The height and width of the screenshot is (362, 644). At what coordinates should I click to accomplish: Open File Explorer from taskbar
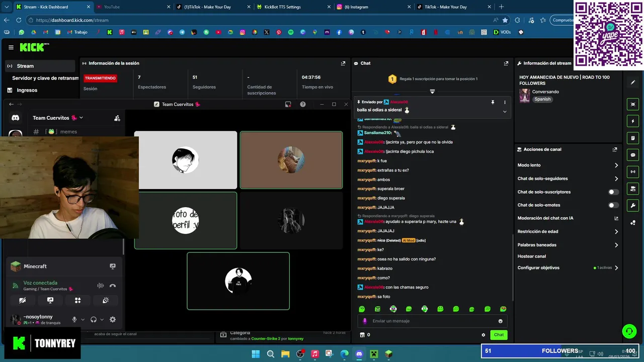click(285, 354)
